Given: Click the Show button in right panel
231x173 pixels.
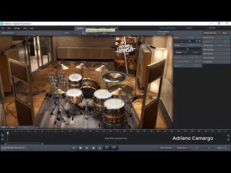Looking at the screenshot, I should coord(225,33).
